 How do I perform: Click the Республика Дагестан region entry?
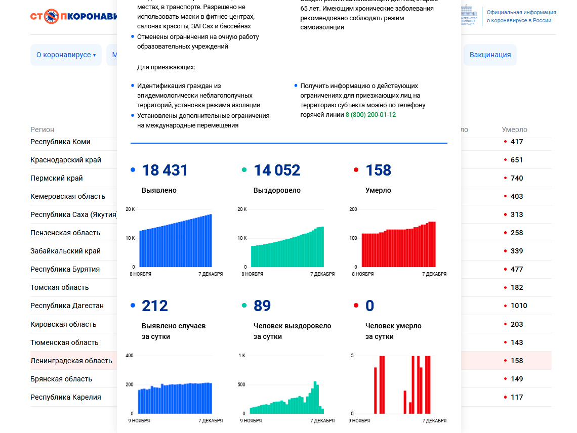click(x=67, y=306)
